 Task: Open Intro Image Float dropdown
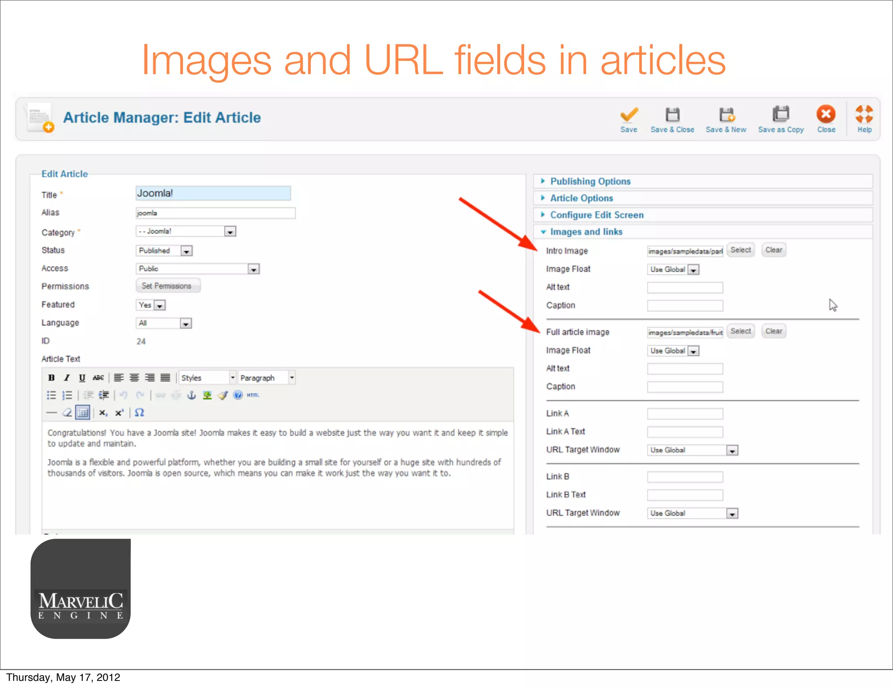(673, 269)
